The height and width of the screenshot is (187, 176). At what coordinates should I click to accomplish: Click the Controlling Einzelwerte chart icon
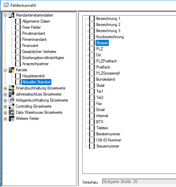pyautogui.click(x=12, y=107)
